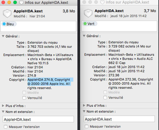
Task: Click the kext icon in left window header
Action: tap(7, 14)
